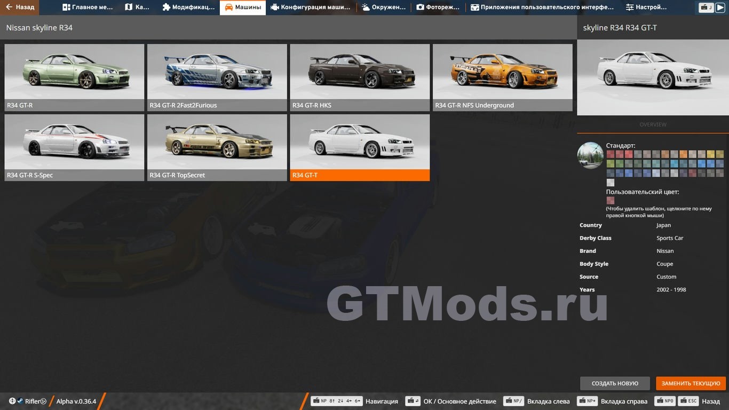Screen dimensions: 729x410
Task: Open the OVERVIEW section
Action: [x=653, y=124]
